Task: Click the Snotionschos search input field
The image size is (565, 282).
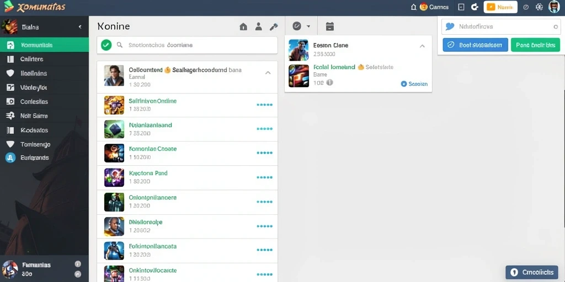Action: click(x=187, y=45)
